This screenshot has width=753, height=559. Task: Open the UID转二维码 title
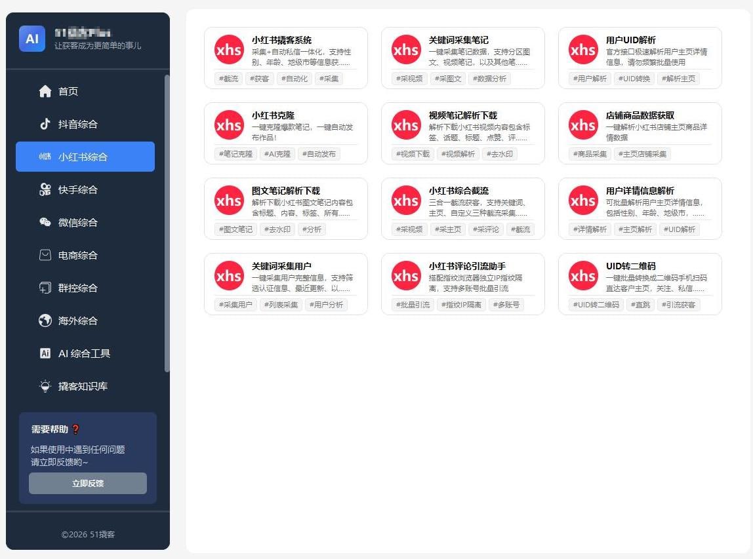[x=630, y=266]
